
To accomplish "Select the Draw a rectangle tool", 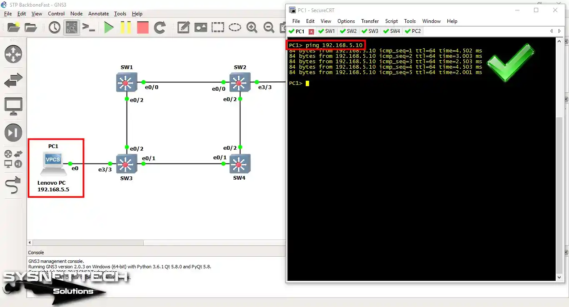I will pos(217,28).
